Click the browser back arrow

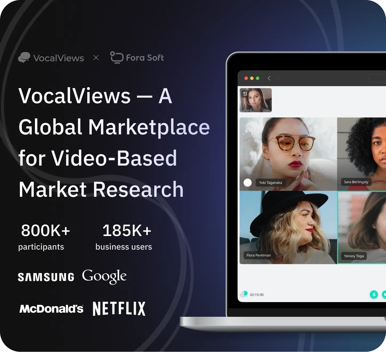tap(269, 78)
